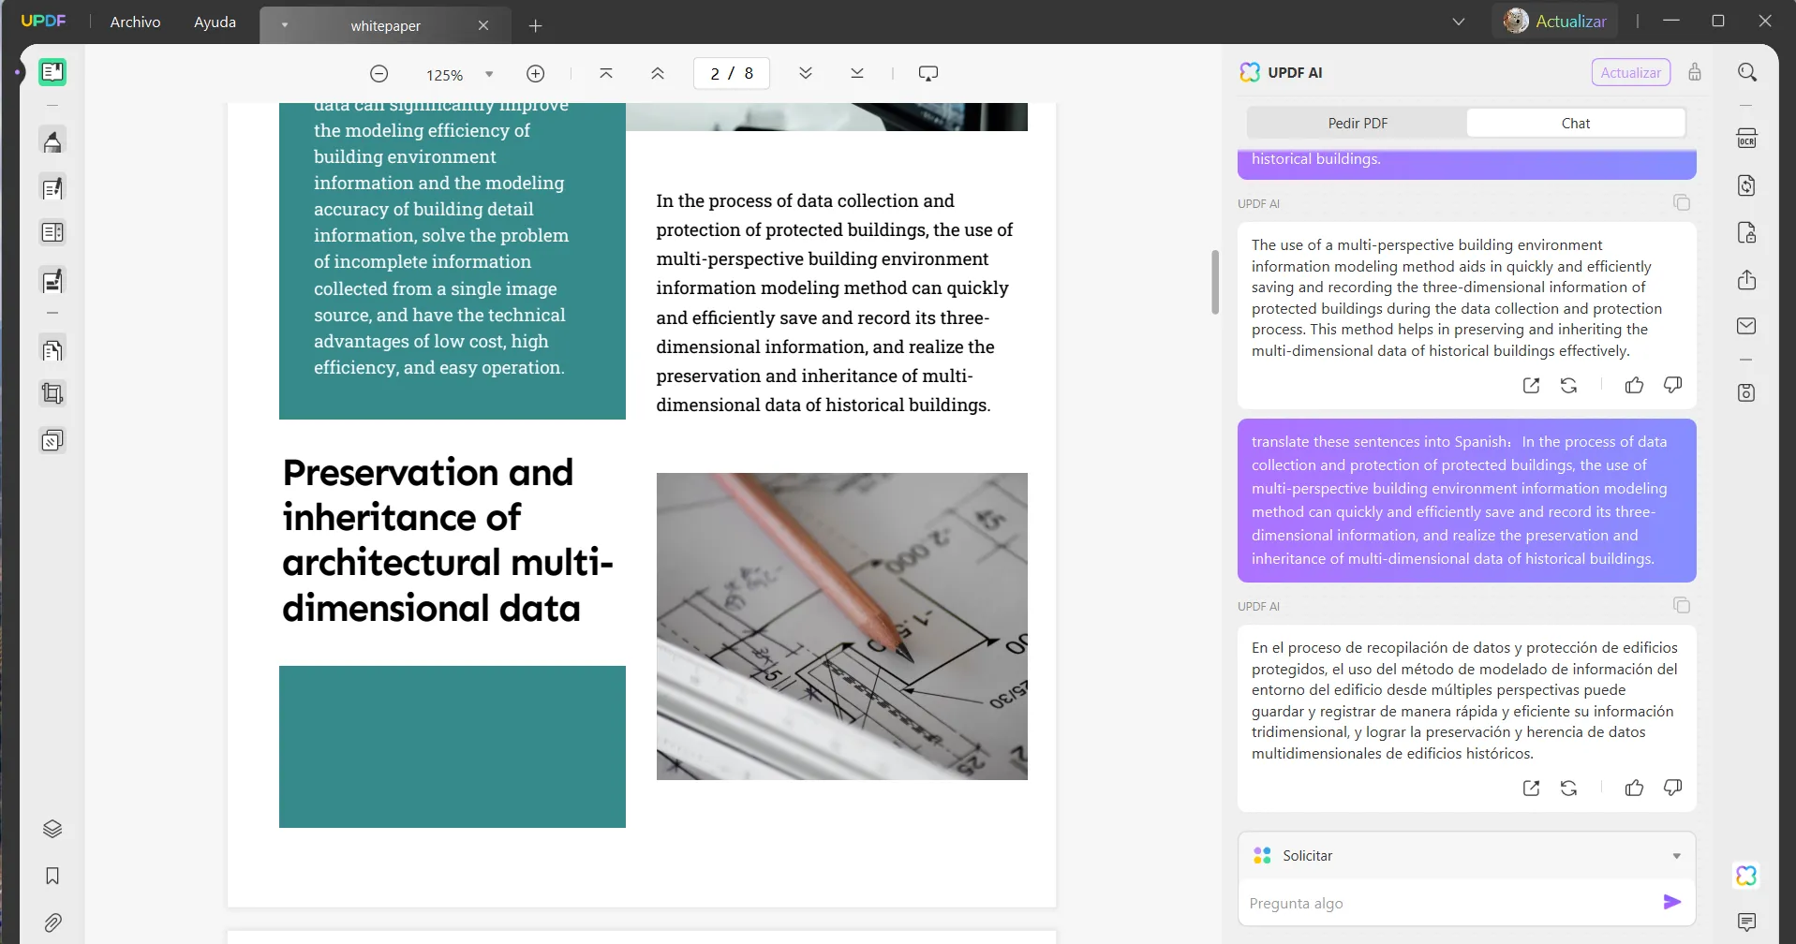Screen dimensions: 1796x944
Task: Jump to last page arrow
Action: [857, 73]
